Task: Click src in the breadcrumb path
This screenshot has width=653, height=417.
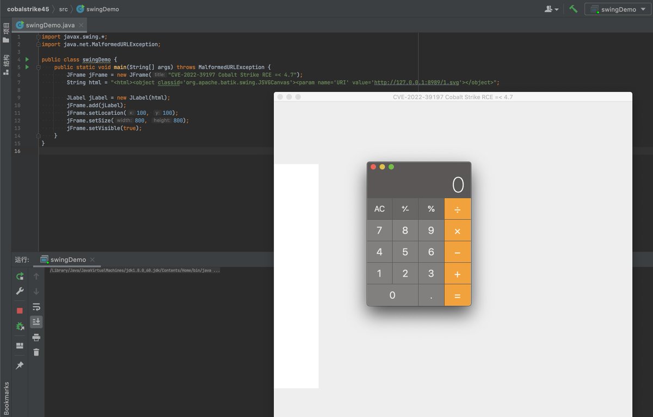Action: (x=63, y=9)
